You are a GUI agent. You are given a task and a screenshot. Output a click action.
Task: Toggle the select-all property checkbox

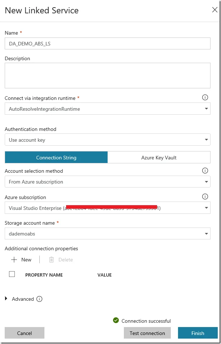[12, 274]
